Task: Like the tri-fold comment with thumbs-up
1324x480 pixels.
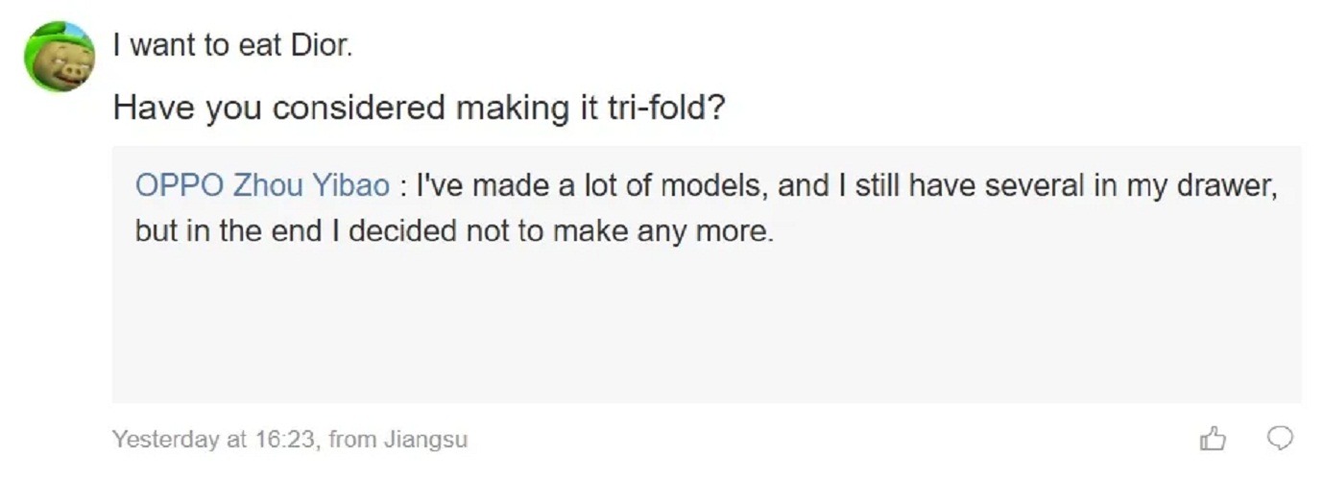Action: pyautogui.click(x=1214, y=439)
